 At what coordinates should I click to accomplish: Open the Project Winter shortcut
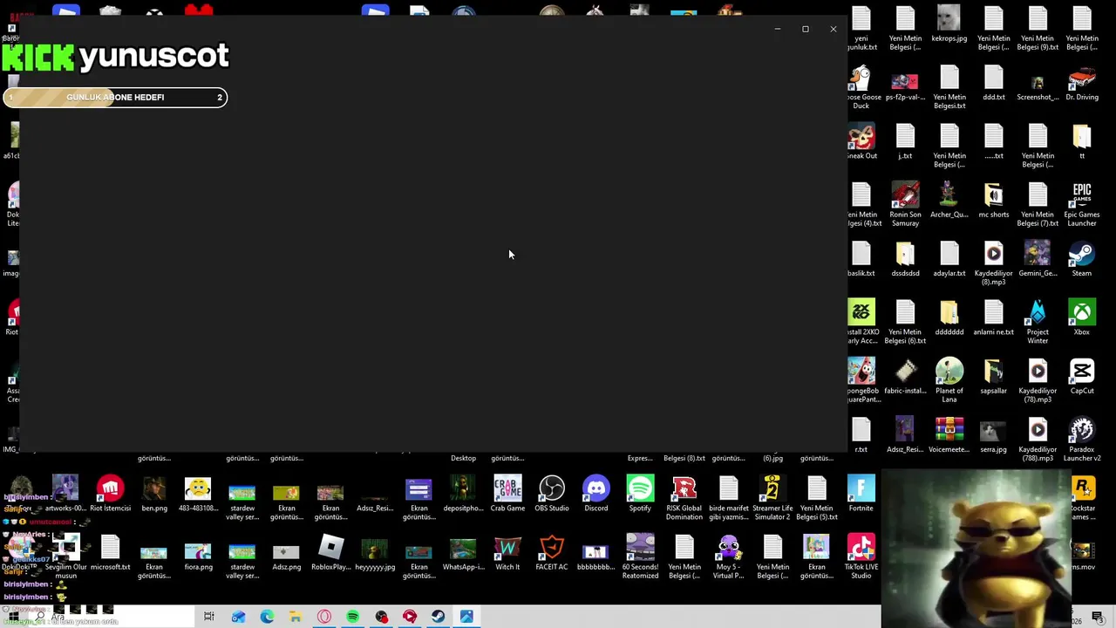[x=1038, y=323]
